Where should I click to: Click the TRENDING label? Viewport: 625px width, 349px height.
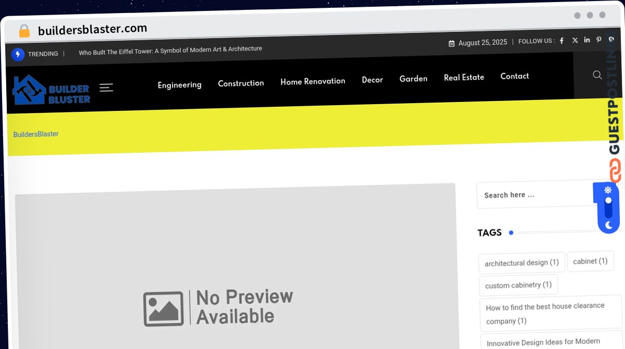coord(43,54)
